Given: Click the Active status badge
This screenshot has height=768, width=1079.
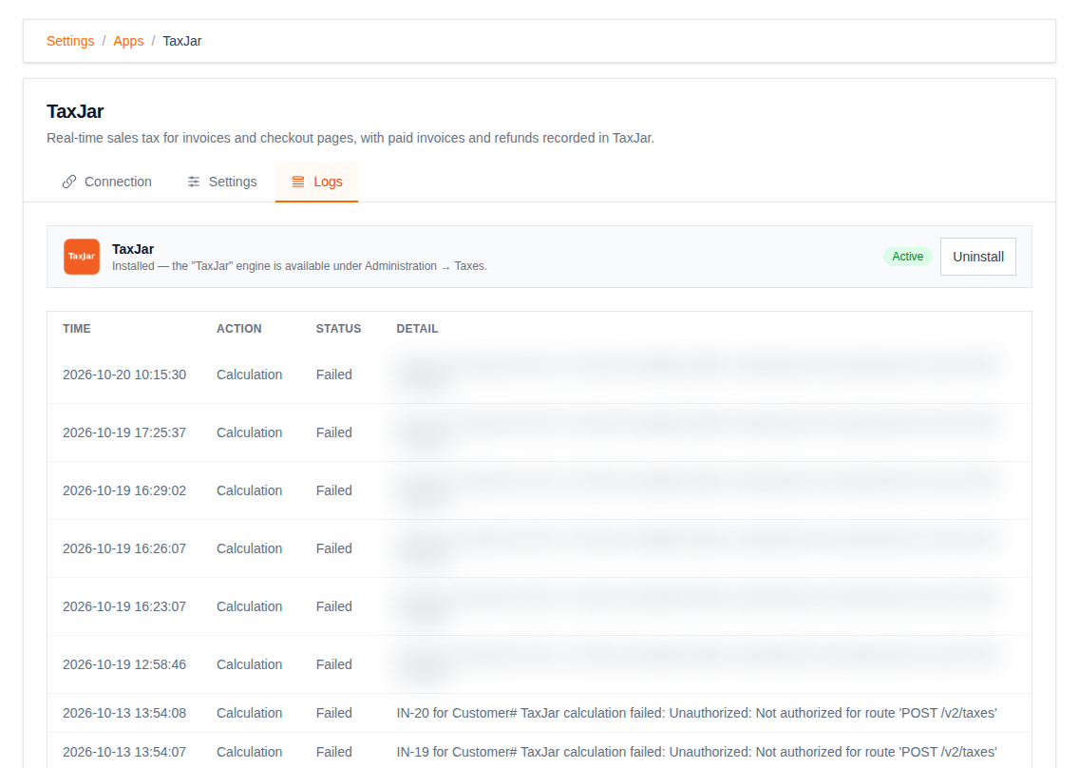Looking at the screenshot, I should (x=908, y=257).
